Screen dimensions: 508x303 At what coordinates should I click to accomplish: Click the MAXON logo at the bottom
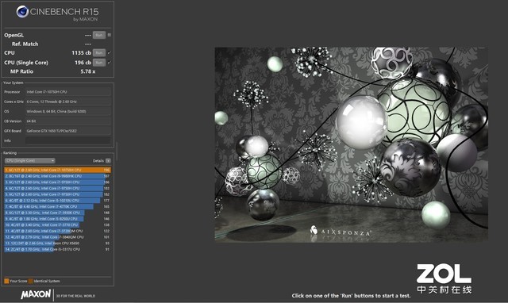[36, 294]
